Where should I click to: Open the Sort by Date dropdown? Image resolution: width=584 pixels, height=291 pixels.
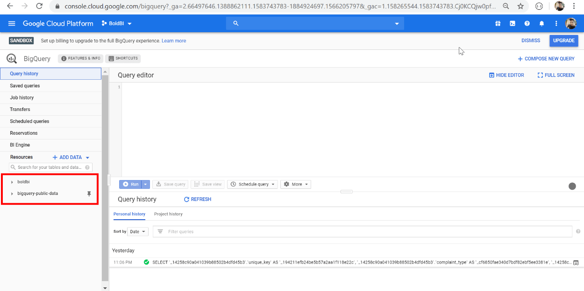[x=137, y=231]
